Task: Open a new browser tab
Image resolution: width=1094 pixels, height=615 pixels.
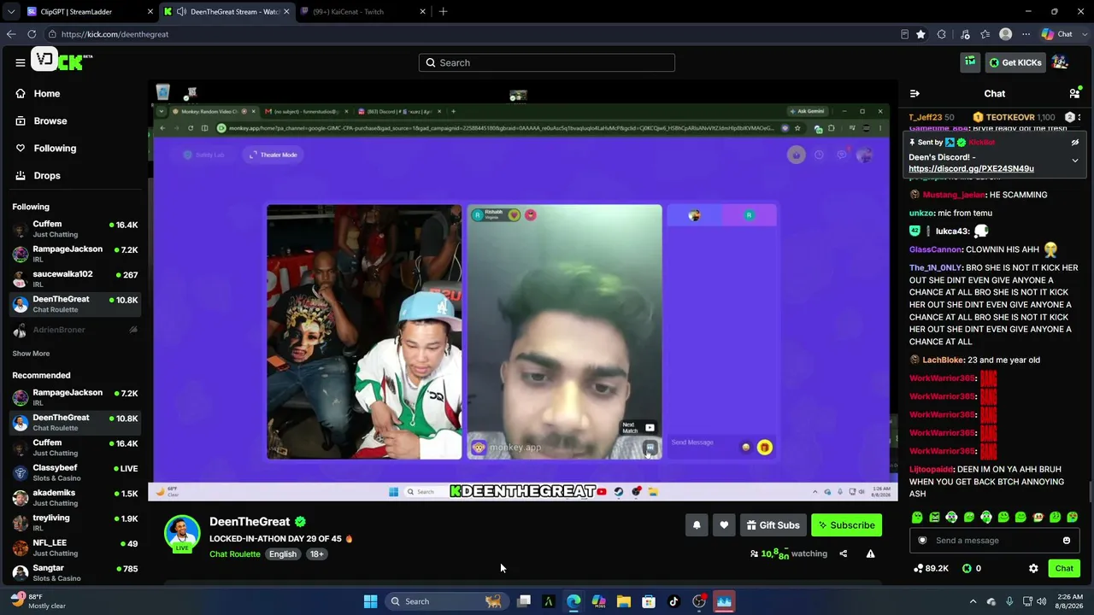Action: (x=443, y=12)
